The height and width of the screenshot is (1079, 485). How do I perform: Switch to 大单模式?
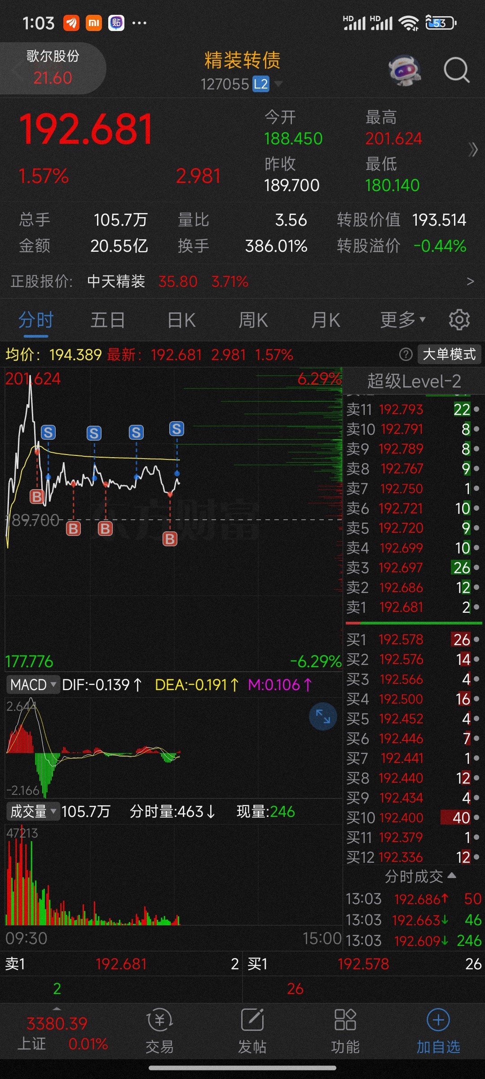coord(449,354)
